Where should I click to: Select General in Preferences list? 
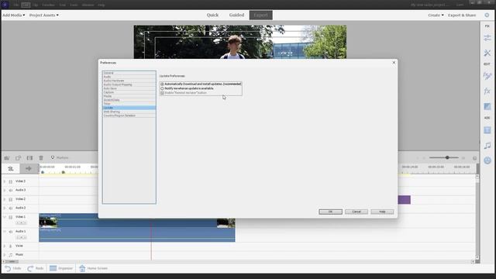[x=129, y=73]
